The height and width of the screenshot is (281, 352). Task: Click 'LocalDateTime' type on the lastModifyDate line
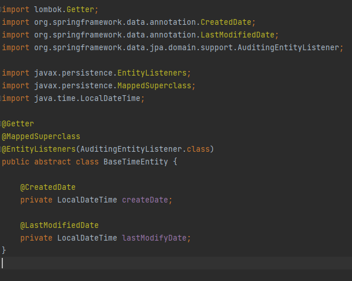87,238
